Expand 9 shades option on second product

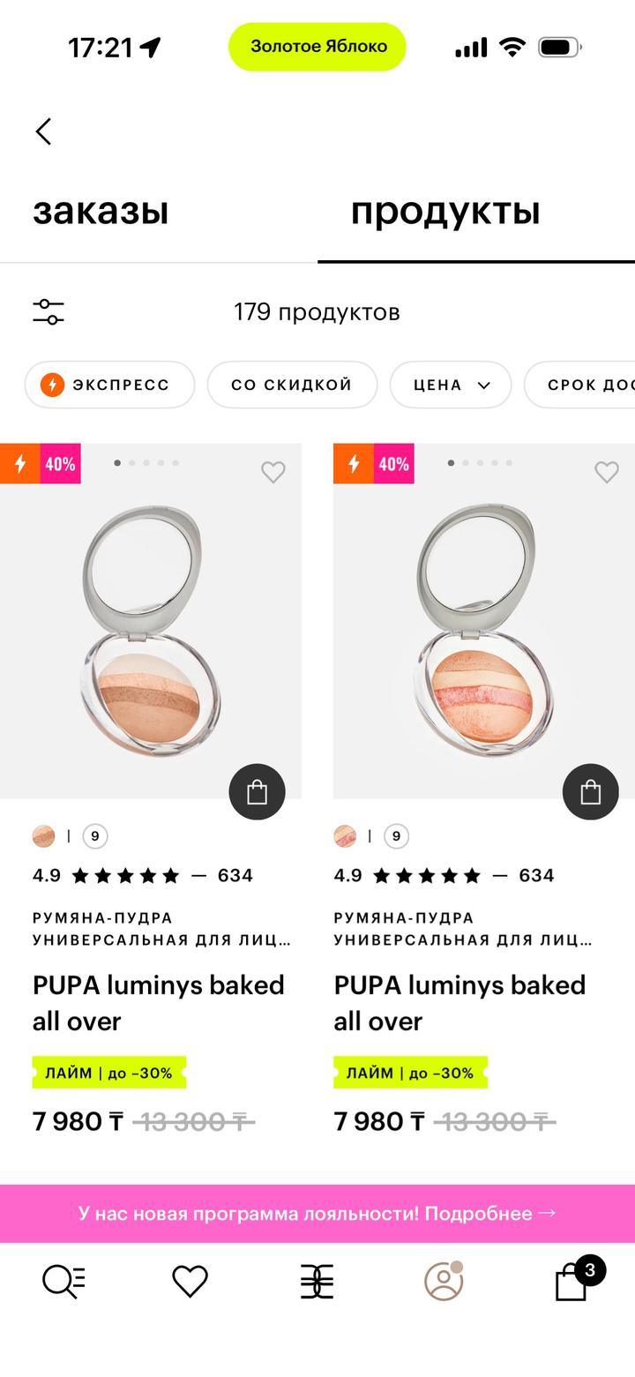point(397,836)
